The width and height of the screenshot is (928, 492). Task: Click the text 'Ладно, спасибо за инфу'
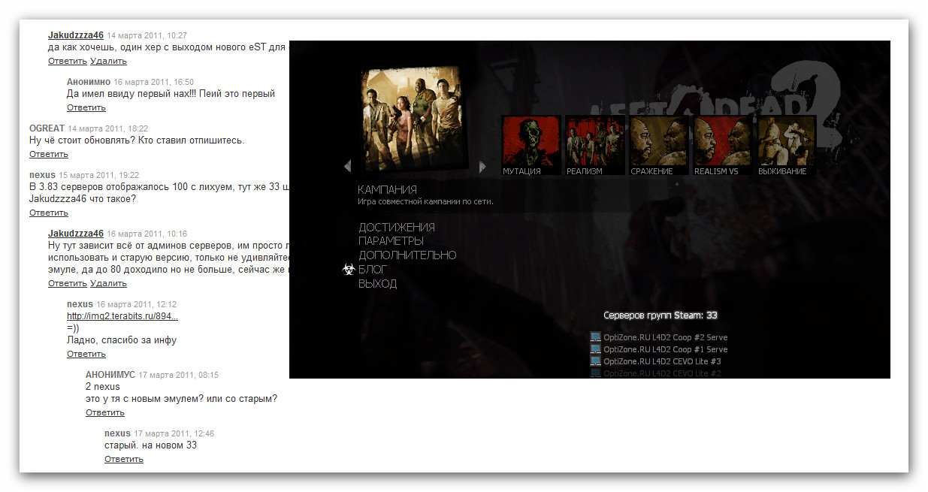click(122, 340)
